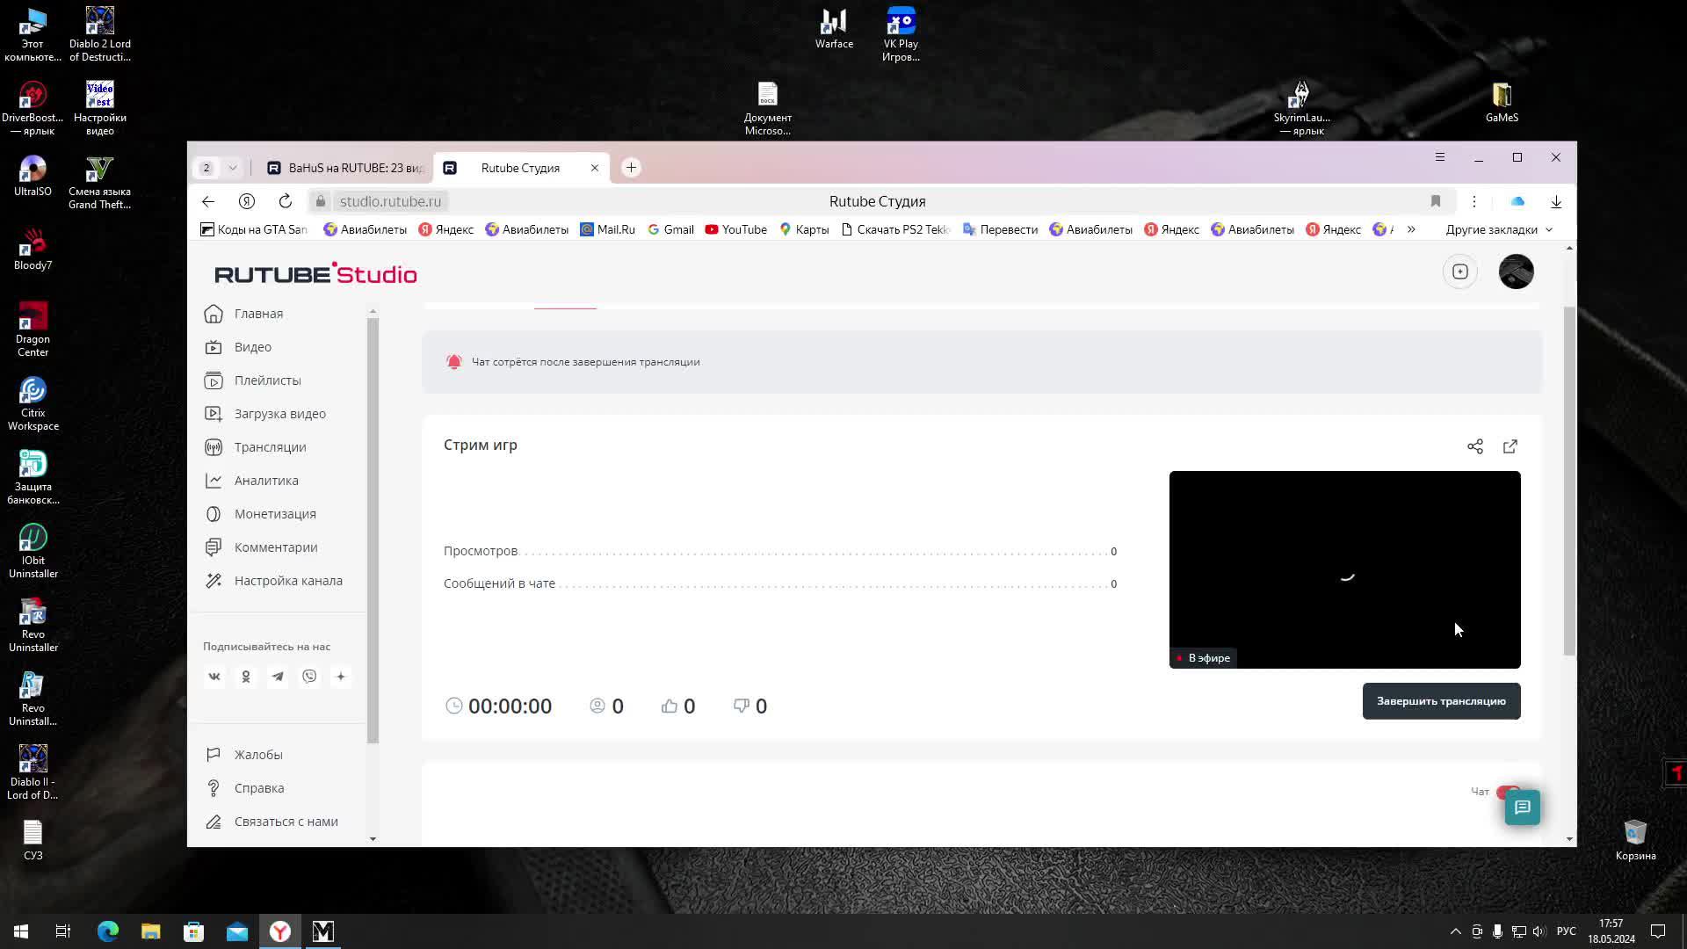Open Монетизация in the sidebar
Screen dimensions: 1687x949
[x=275, y=514]
